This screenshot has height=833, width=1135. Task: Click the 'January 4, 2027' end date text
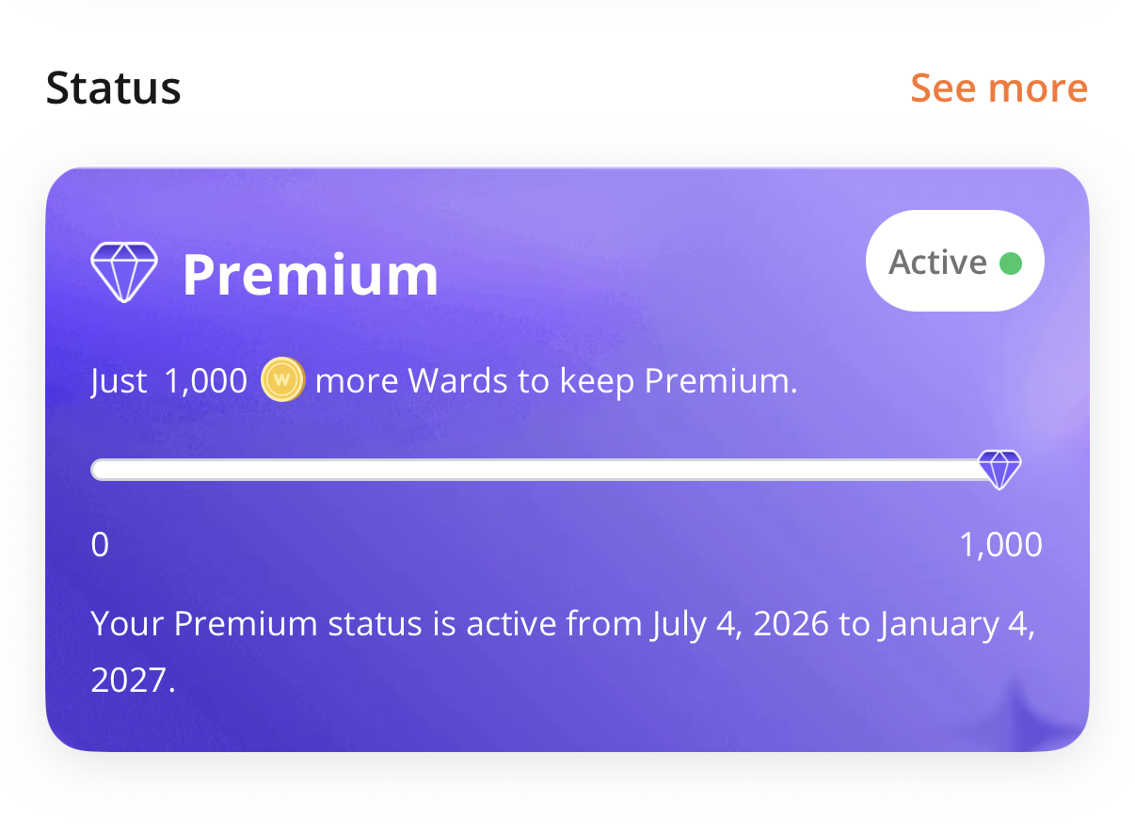563,652
